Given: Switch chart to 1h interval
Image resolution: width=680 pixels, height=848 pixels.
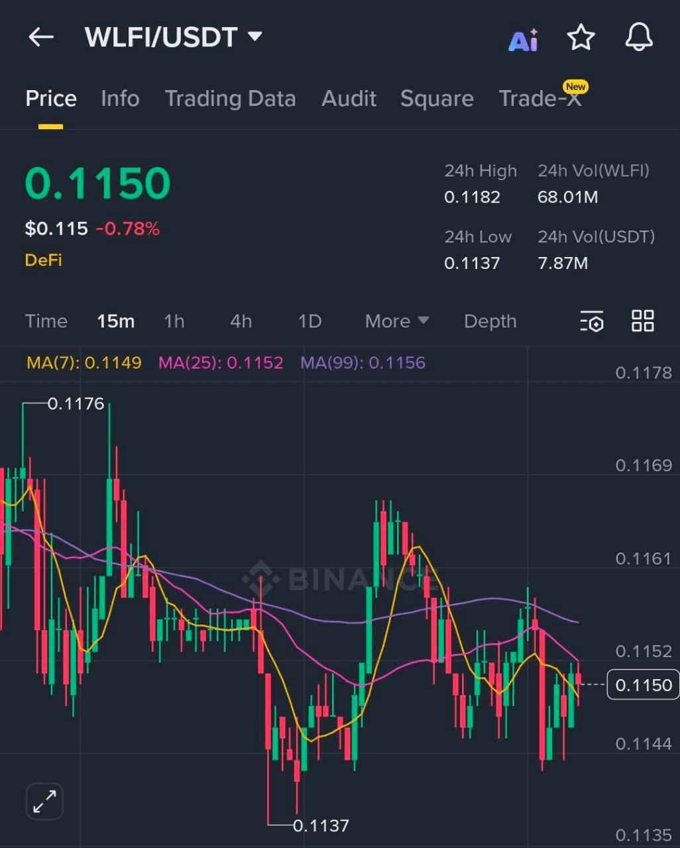Looking at the screenshot, I should pyautogui.click(x=174, y=321).
